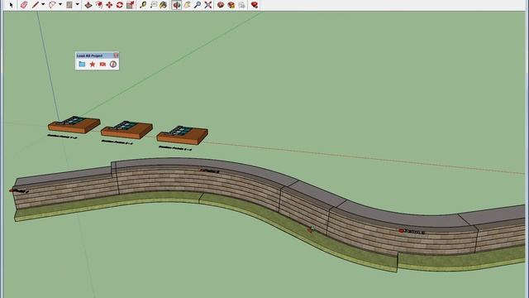
Task: Select the third orange section model
Action: coord(182,135)
